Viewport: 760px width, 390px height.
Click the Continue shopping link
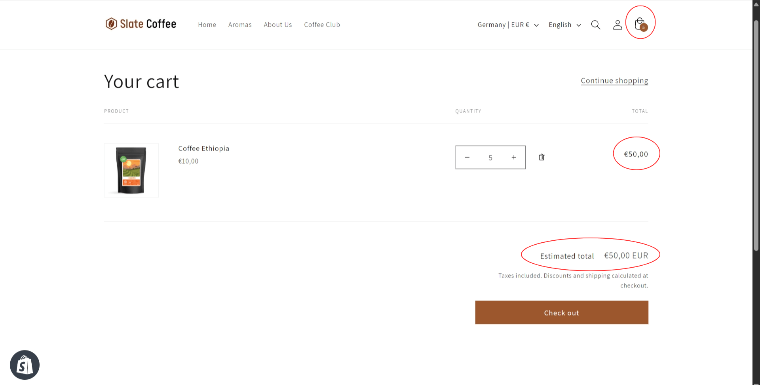[x=614, y=80]
